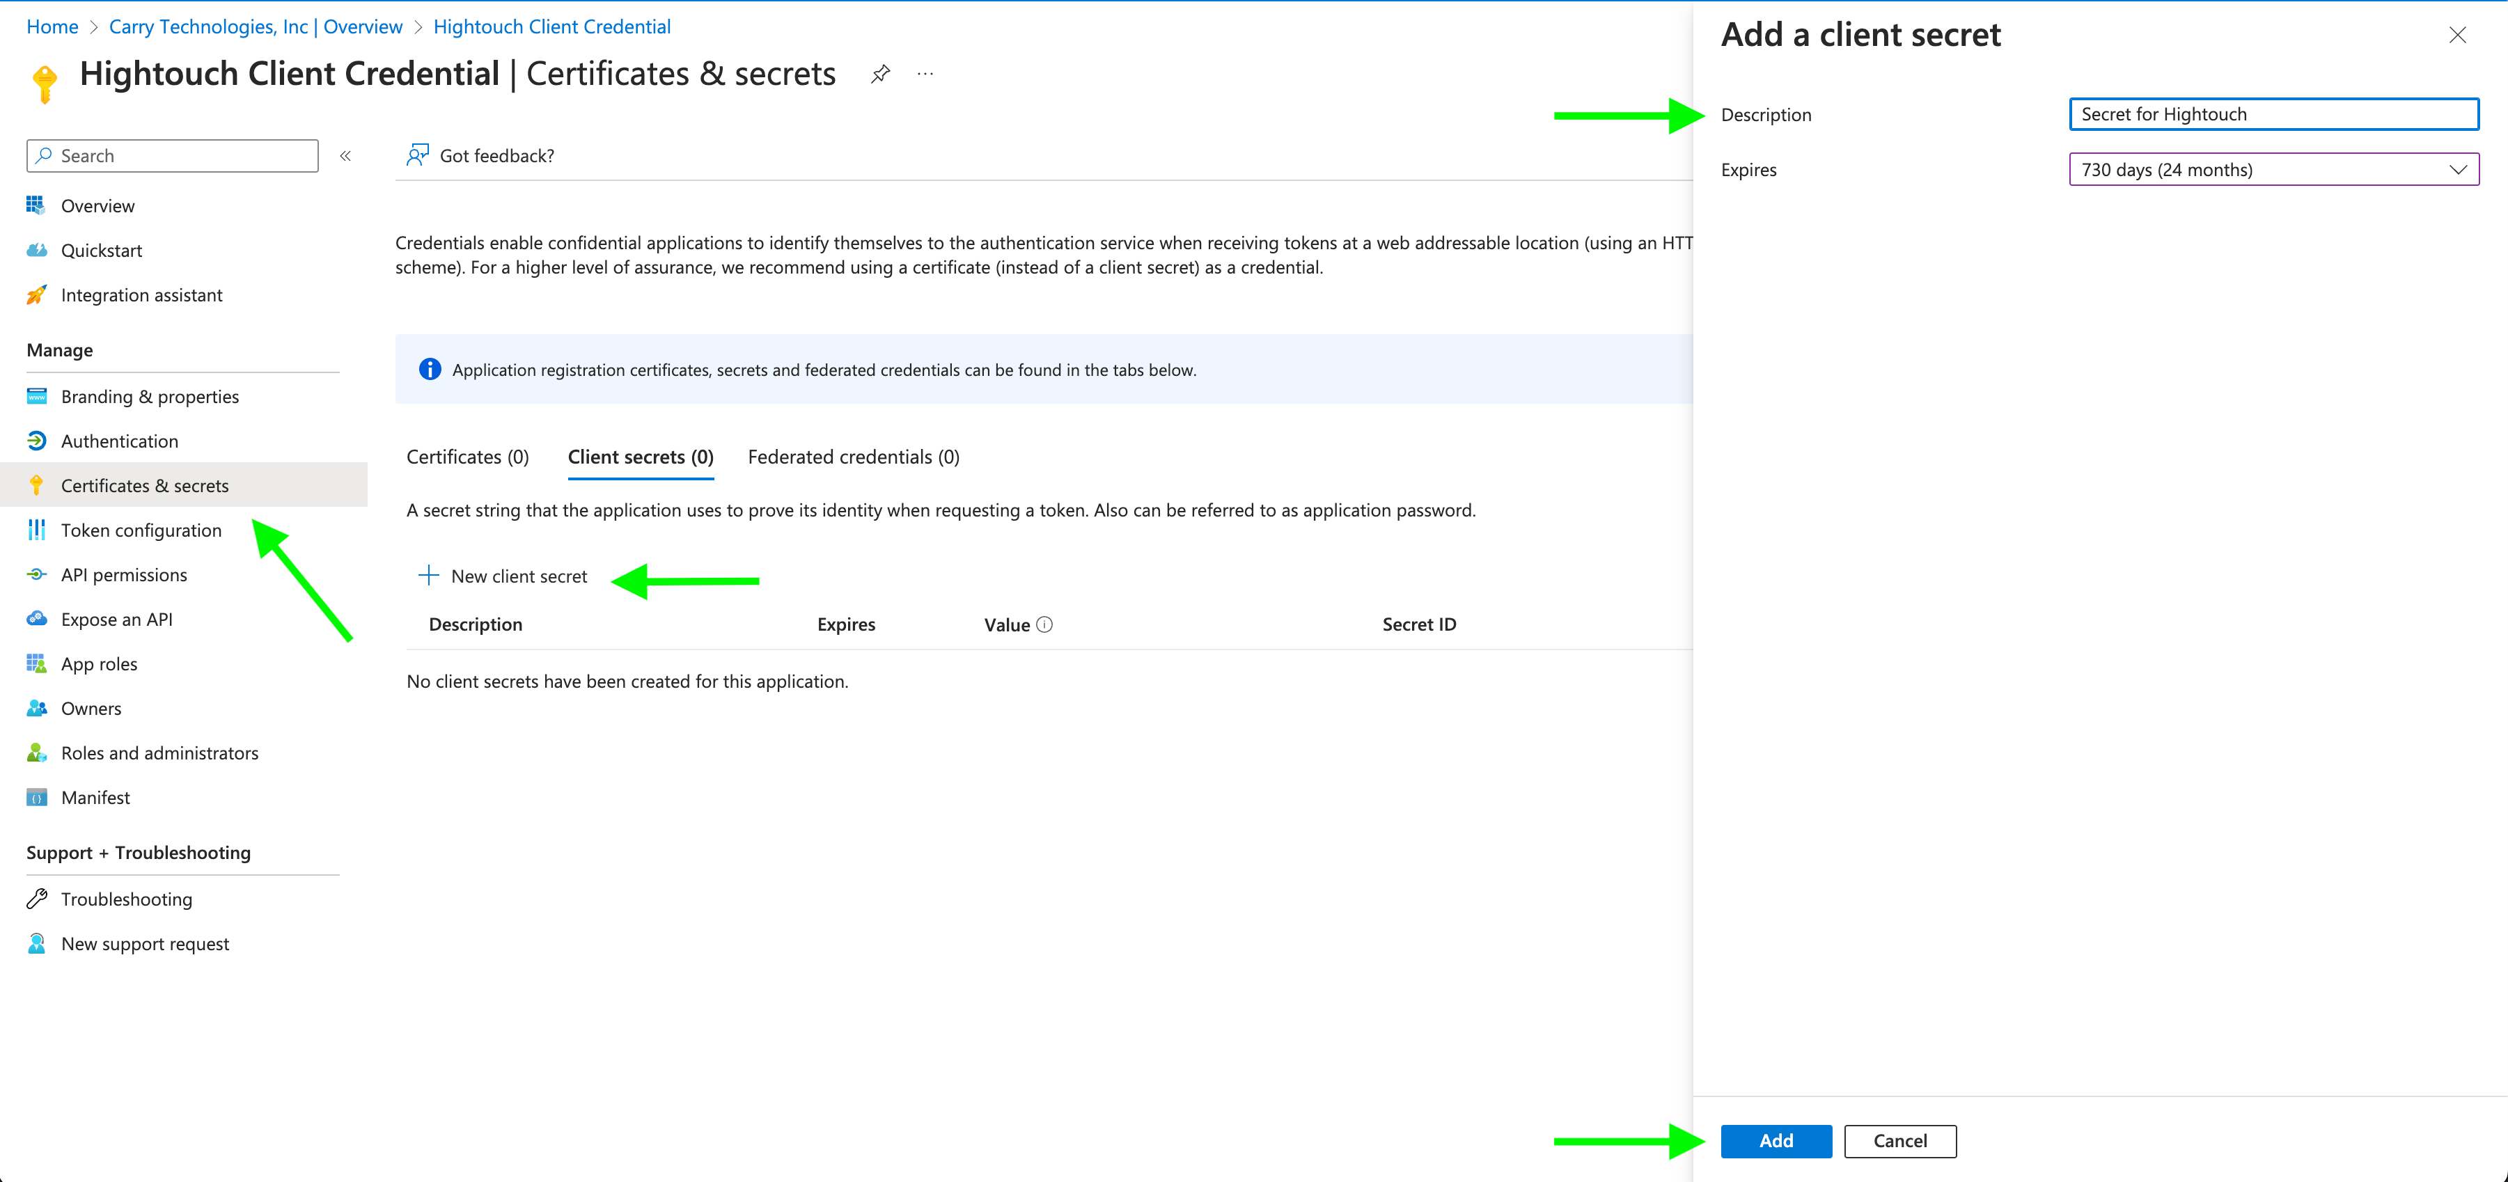Image resolution: width=2508 pixels, height=1182 pixels.
Task: Click the Hightouch Client Credential breadcrumb
Action: tap(552, 27)
